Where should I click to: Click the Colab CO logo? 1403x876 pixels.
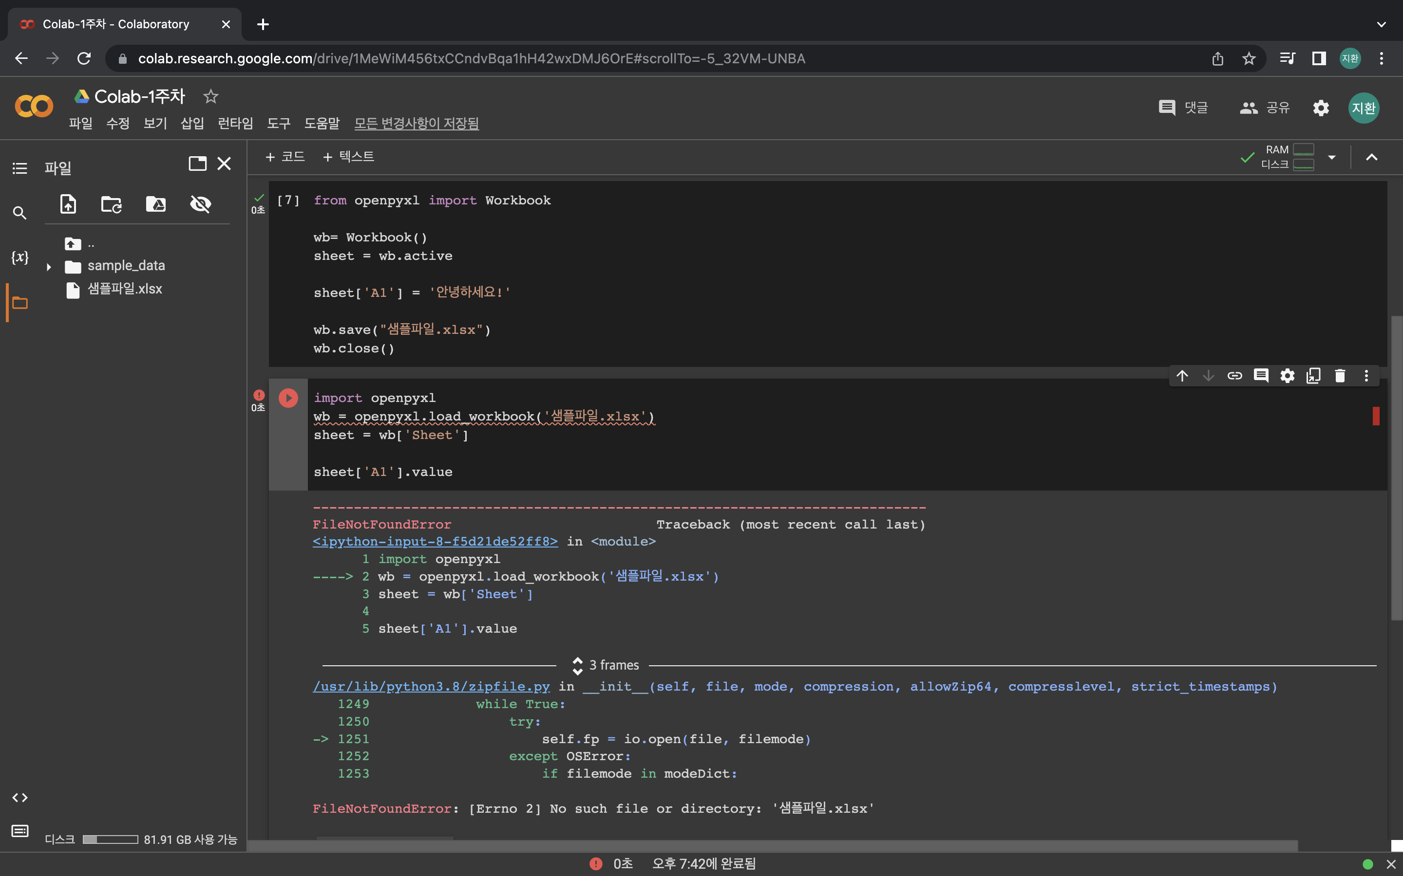(34, 107)
